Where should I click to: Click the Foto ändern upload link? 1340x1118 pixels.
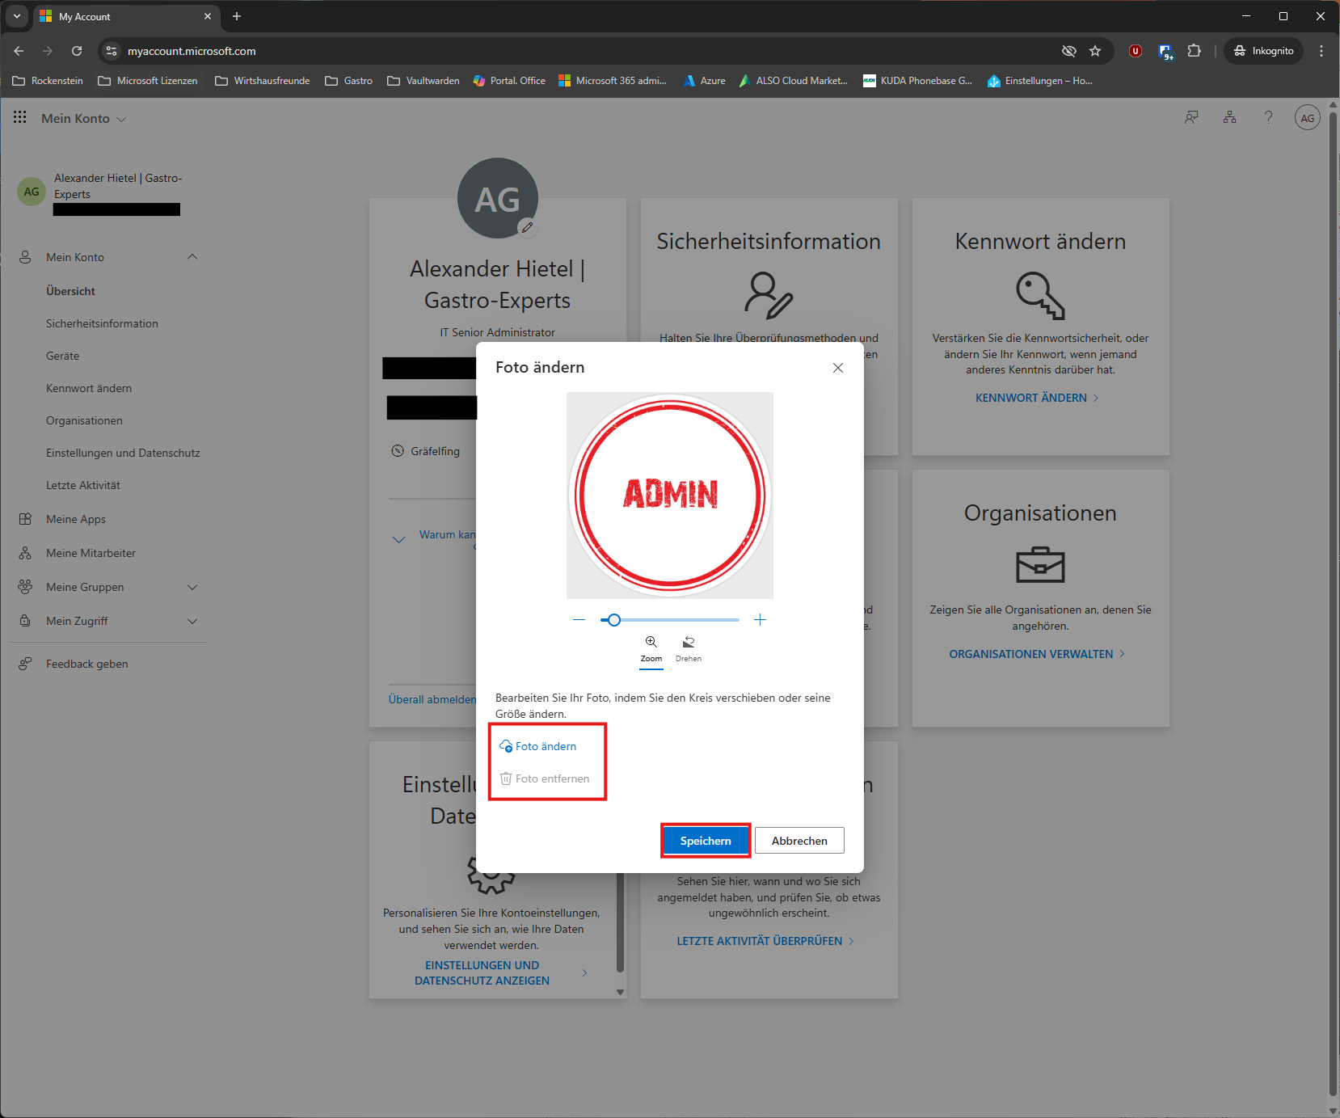pos(546,746)
